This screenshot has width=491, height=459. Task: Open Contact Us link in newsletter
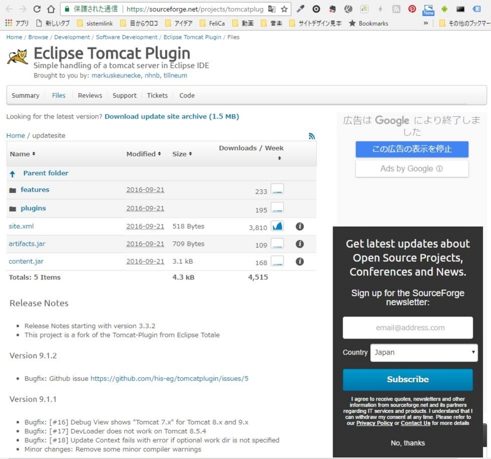tap(416, 423)
